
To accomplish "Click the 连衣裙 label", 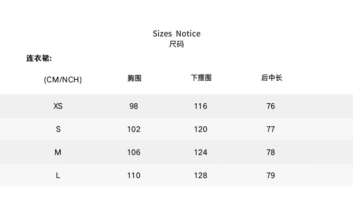I will [39, 59].
